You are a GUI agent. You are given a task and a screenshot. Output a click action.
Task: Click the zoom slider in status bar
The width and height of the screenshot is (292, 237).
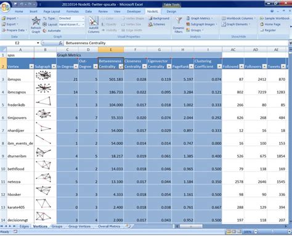[272, 231]
